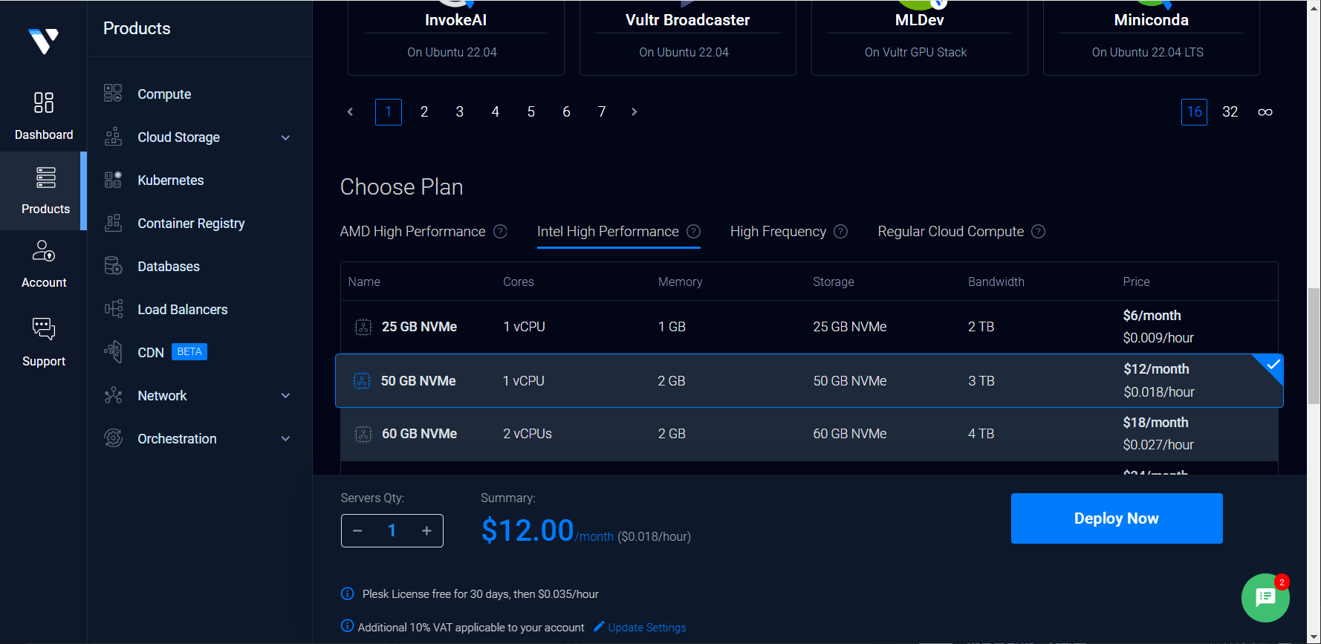
Task: Open the Load Balancers menu item
Action: [x=183, y=310]
